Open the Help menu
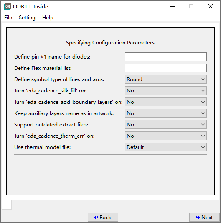This screenshot has width=221, height=223. pyautogui.click(x=48, y=18)
